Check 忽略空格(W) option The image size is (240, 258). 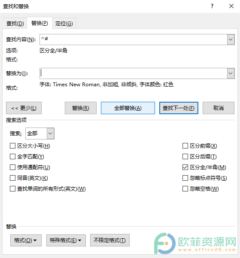click(185, 189)
